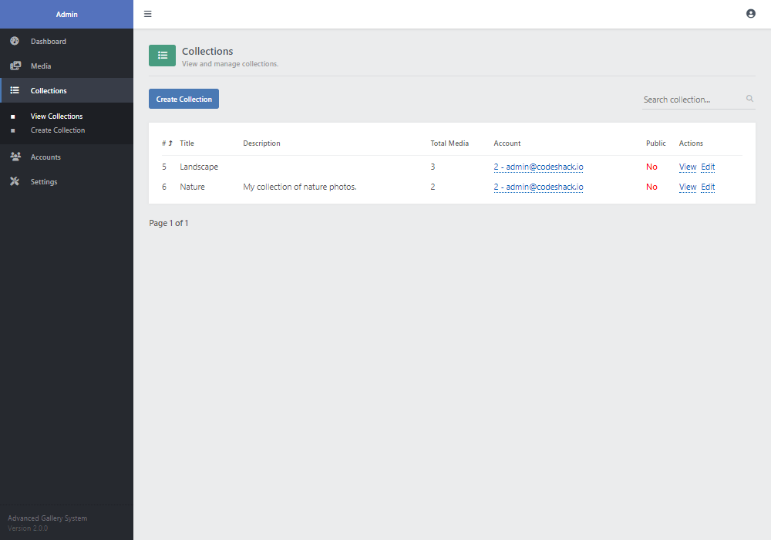Click the Settings tools icon
The width and height of the screenshot is (771, 540).
(15, 181)
